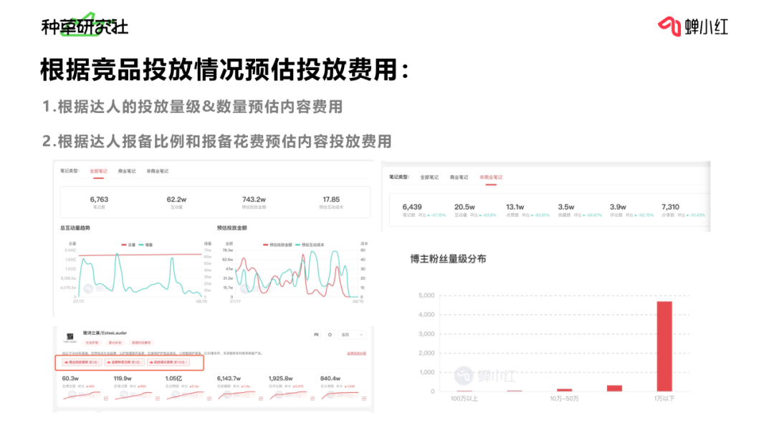This screenshot has width=774, height=435.
Task: Select 商业笔记 tab above the 6,763 stats
Action: tap(127, 171)
